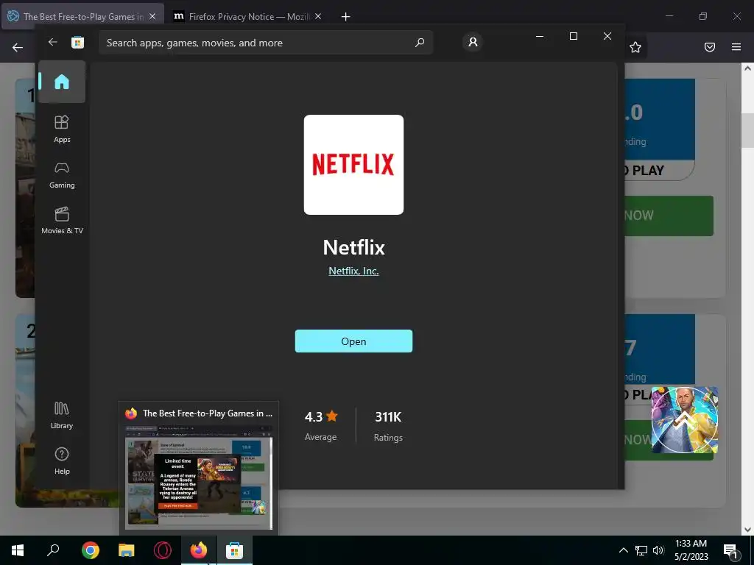
Task: Open Windows taskbar search
Action: click(53, 550)
